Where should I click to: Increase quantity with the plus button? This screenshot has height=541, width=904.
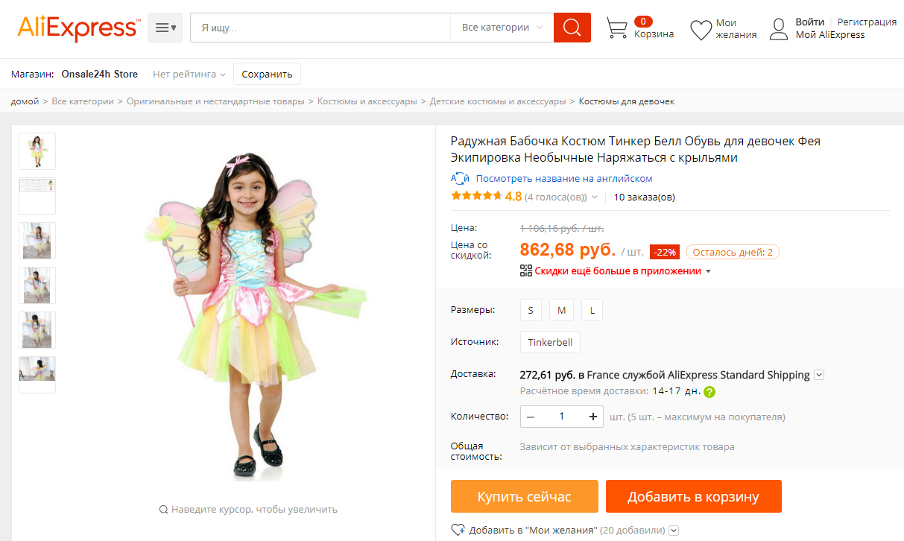593,417
